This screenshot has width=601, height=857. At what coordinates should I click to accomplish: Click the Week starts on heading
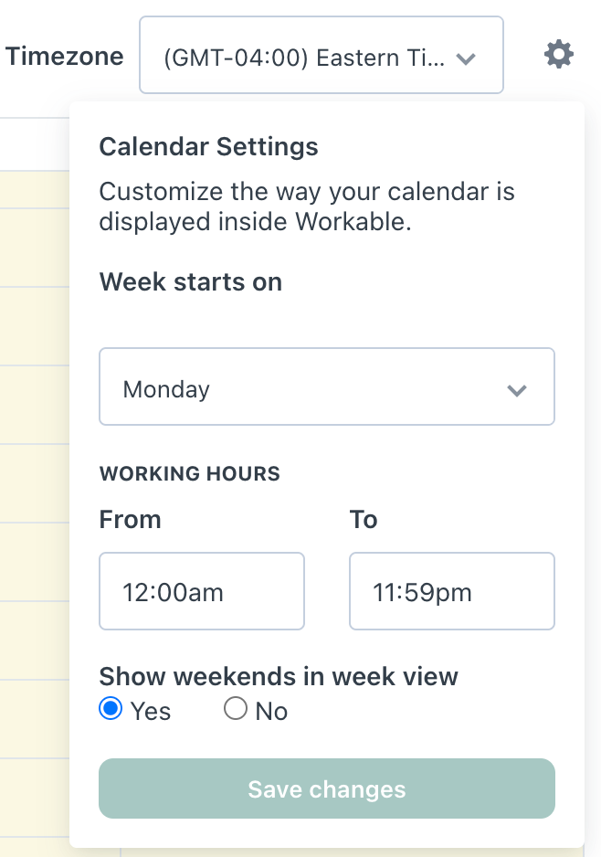pyautogui.click(x=190, y=281)
